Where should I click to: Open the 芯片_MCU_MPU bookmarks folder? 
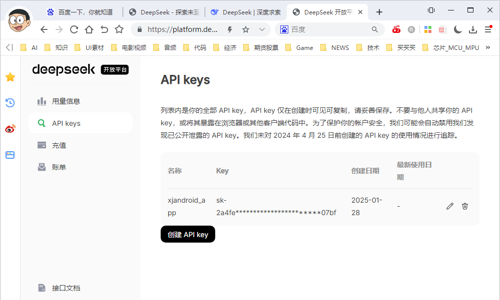tap(451, 48)
